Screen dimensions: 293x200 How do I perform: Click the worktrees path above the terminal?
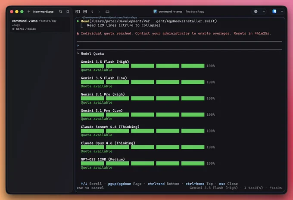click(109, 17)
